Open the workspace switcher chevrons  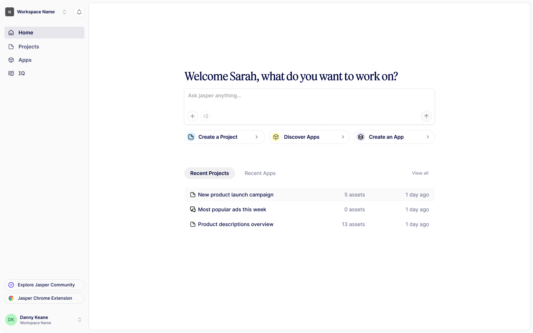(64, 11)
